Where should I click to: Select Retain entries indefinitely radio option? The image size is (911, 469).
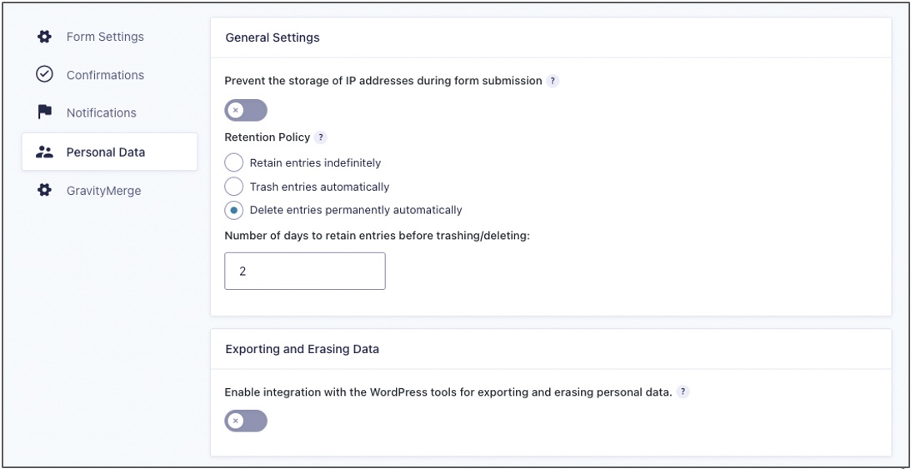(x=234, y=163)
